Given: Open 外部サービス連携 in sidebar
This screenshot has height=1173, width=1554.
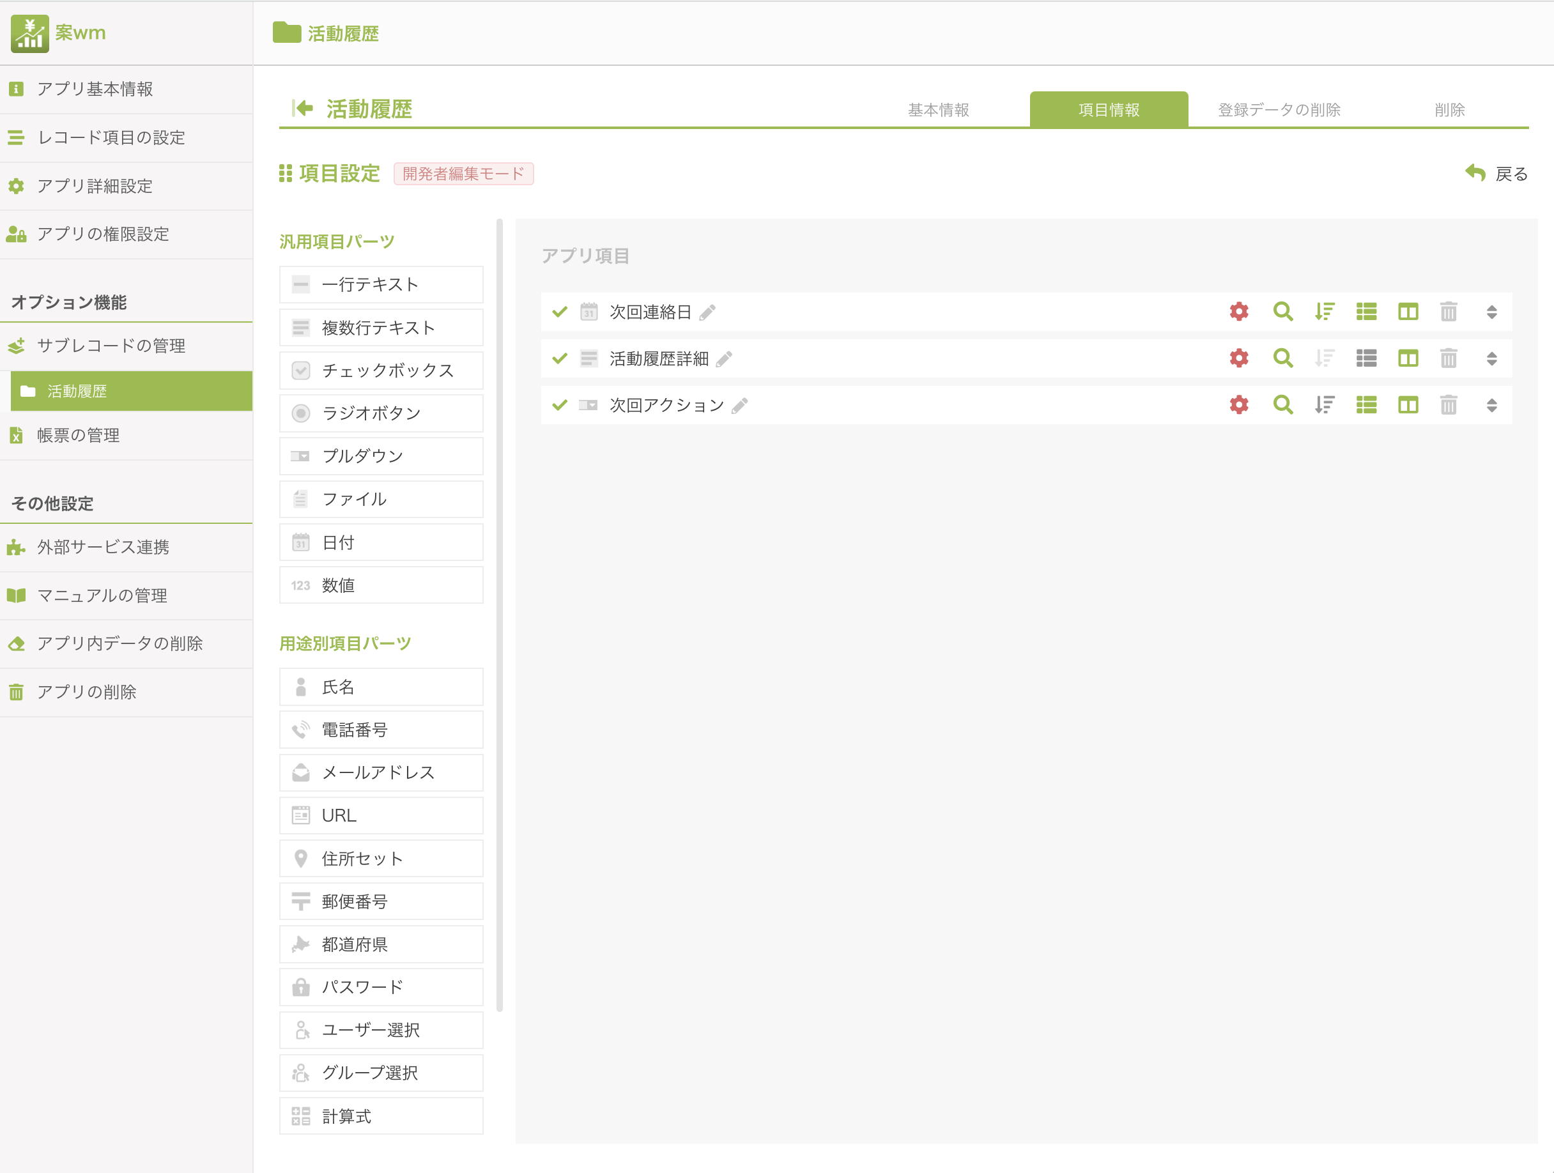Looking at the screenshot, I should tap(127, 547).
